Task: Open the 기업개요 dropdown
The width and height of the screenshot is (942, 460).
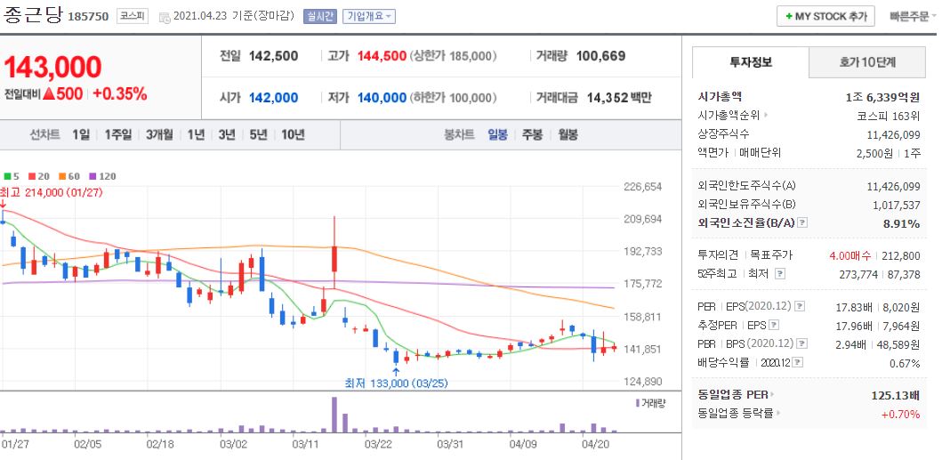Action: pyautogui.click(x=369, y=16)
